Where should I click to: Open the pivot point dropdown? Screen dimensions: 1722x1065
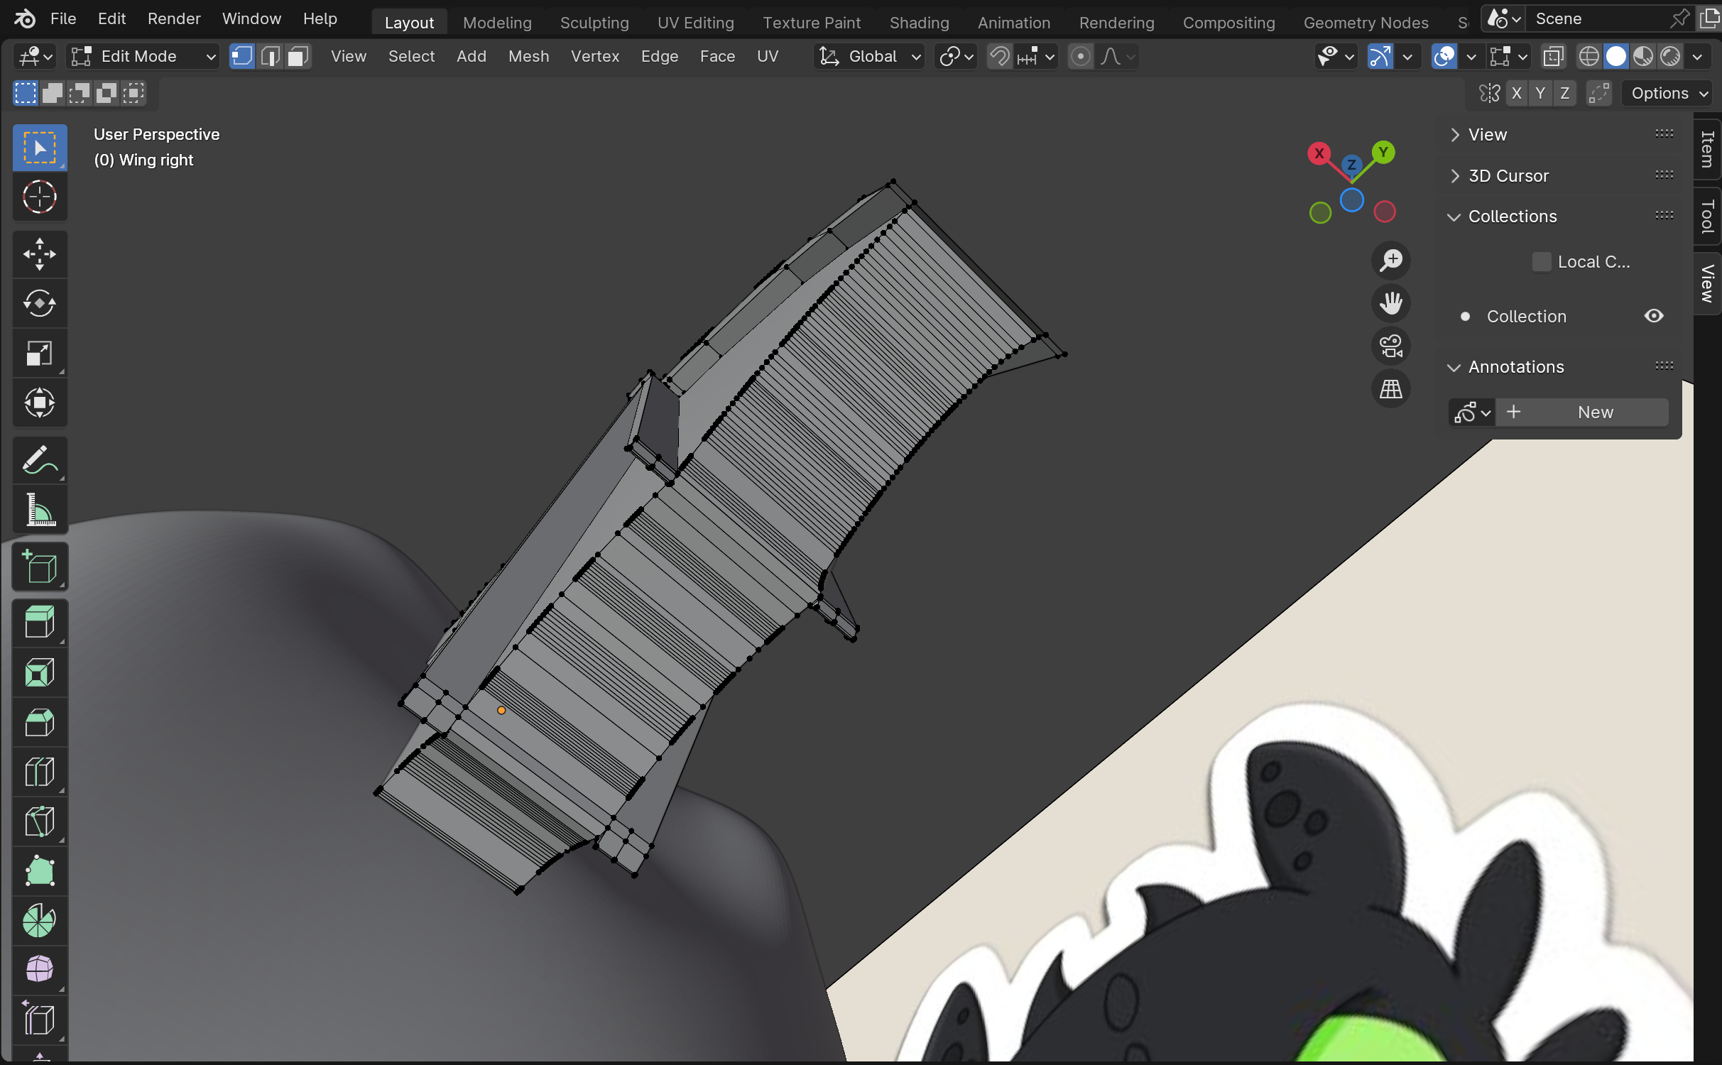click(x=956, y=56)
